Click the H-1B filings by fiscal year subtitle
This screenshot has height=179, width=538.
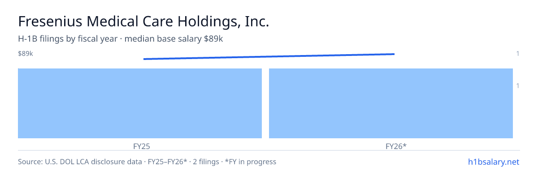coord(68,39)
